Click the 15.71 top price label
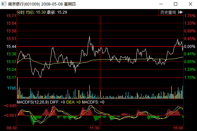The image size is (197, 131). coord(11,16)
